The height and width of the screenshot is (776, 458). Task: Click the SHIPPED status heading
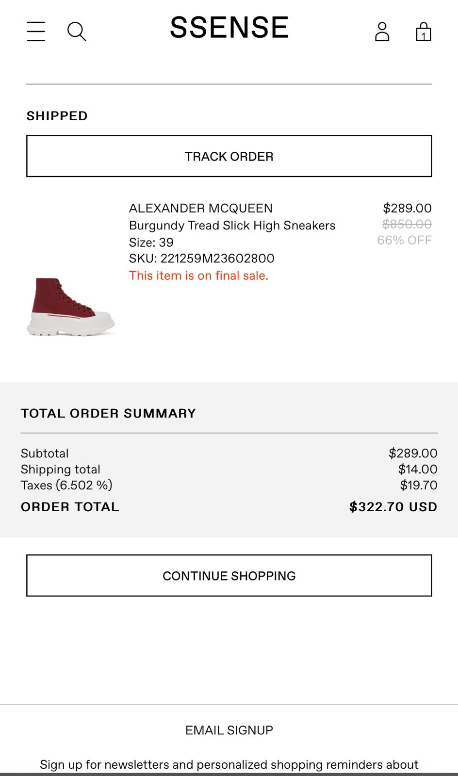[x=57, y=116]
